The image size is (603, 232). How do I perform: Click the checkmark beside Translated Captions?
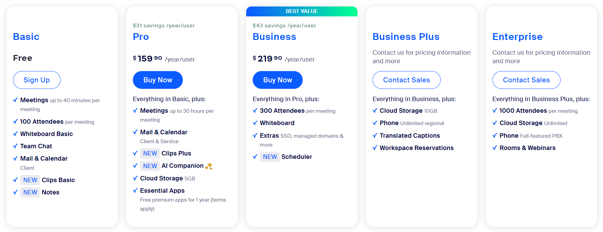pyautogui.click(x=375, y=136)
